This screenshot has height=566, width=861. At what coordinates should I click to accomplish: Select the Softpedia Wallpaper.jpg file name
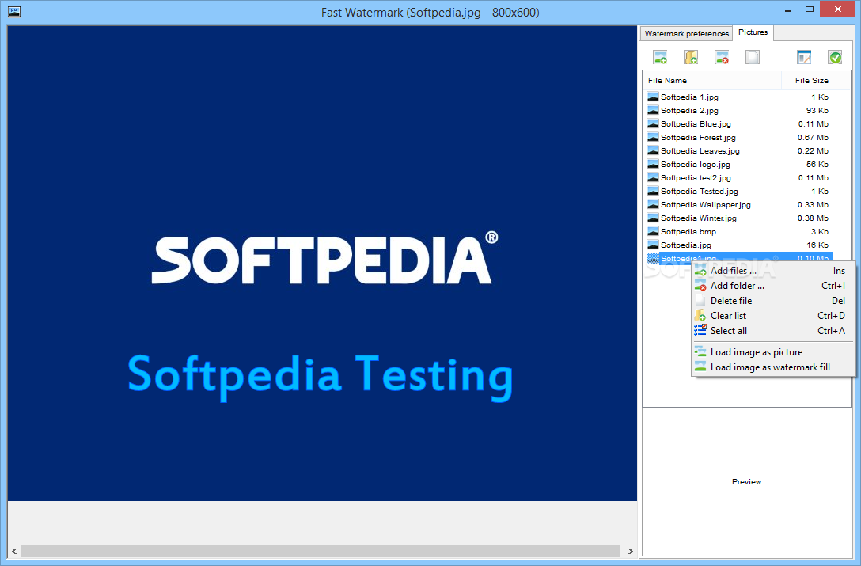pos(706,204)
